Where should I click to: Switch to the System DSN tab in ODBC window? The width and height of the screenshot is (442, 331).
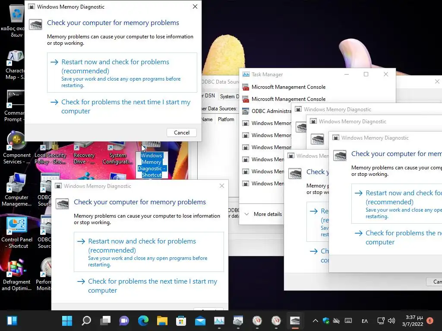click(229, 96)
